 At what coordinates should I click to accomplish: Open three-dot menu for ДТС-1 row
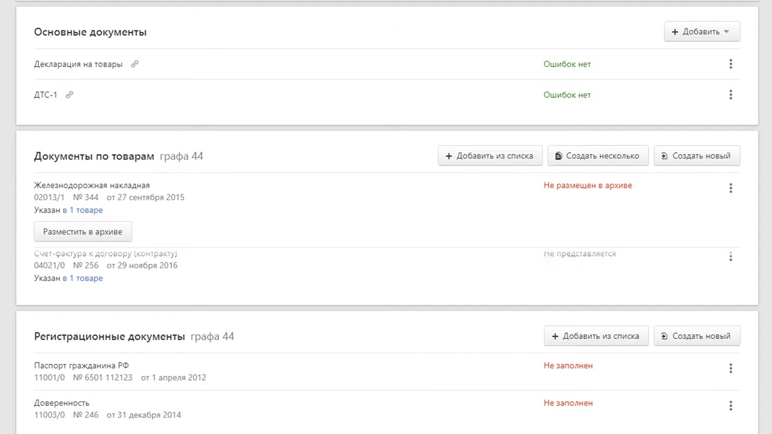click(730, 95)
